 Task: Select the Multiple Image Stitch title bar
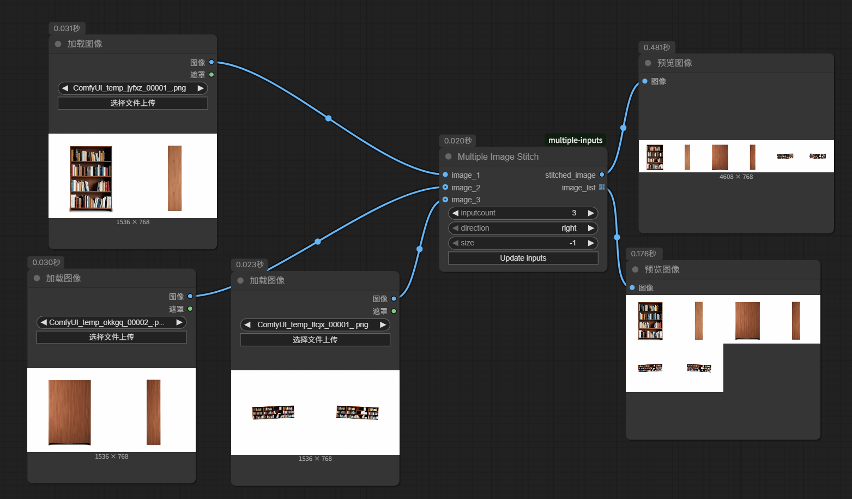click(523, 157)
